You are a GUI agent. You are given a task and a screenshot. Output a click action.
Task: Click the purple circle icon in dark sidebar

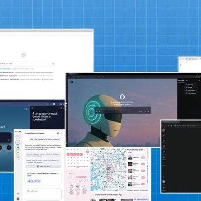point(164,182)
